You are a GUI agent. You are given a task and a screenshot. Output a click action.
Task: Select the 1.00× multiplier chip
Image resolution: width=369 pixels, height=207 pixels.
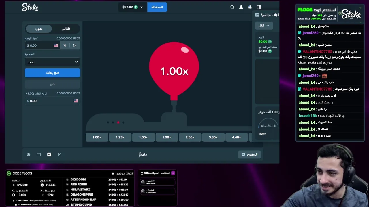click(97, 137)
